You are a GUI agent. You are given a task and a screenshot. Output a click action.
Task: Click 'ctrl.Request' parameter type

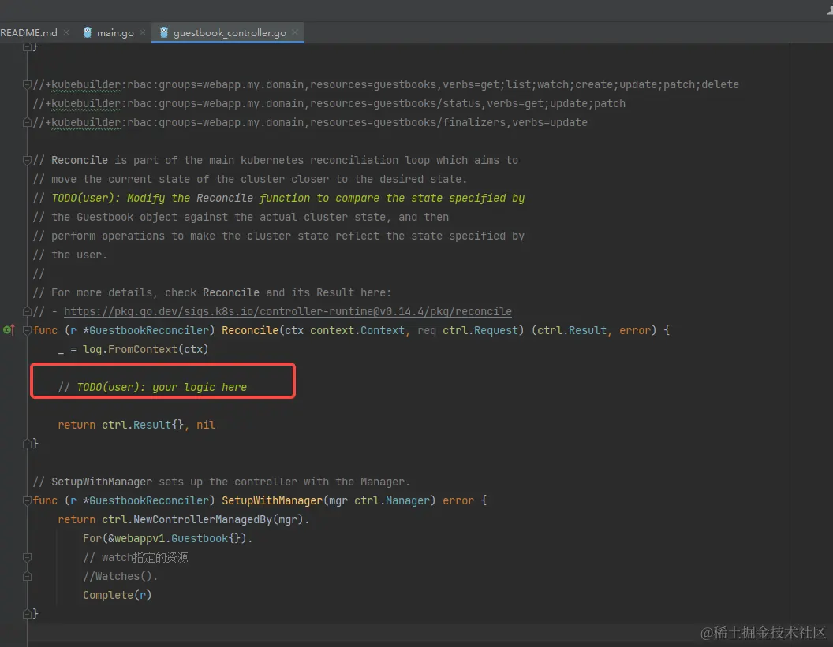coord(480,331)
